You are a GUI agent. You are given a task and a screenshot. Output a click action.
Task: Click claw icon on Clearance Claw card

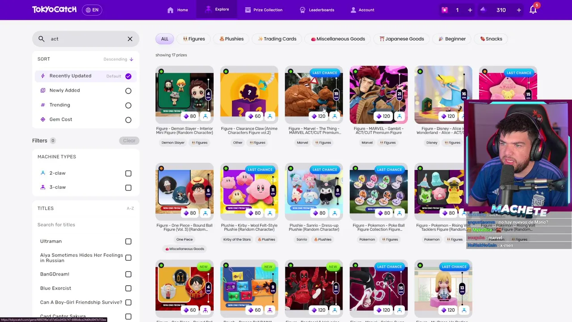coord(270,116)
